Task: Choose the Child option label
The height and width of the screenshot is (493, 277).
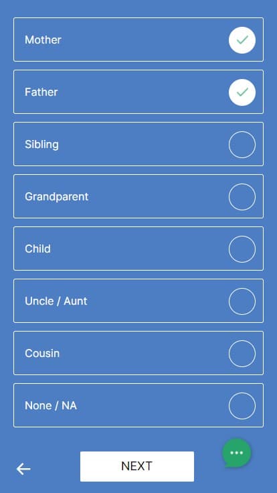Action: [x=37, y=249]
